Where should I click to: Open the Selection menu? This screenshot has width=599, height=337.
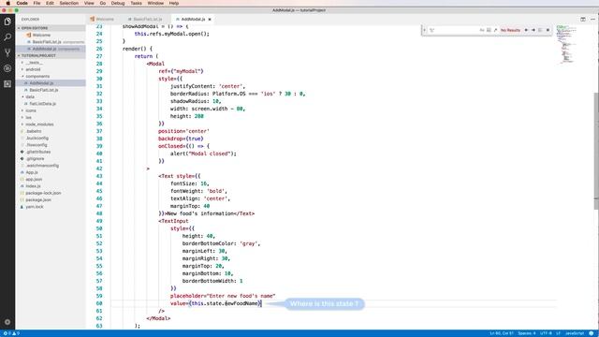68,3
